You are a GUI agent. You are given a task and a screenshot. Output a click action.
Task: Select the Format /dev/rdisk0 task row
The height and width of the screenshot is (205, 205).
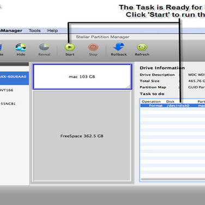[x=173, y=106]
